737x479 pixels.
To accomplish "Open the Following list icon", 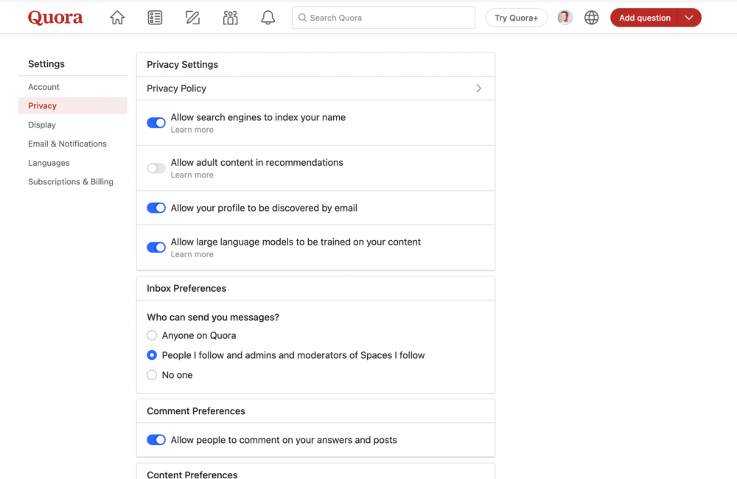I will [x=155, y=18].
